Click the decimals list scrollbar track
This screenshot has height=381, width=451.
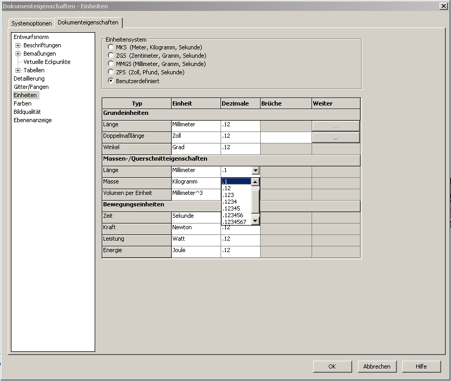pyautogui.click(x=255, y=201)
